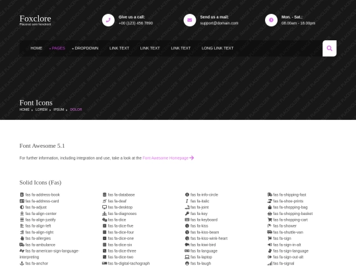Open LONG LINK TEXT nav item
This screenshot has height=267, width=356.
218,48
